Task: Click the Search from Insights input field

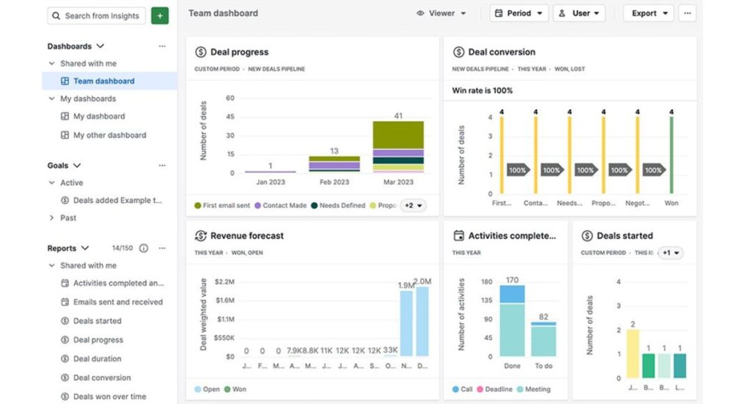Action: pyautogui.click(x=95, y=15)
